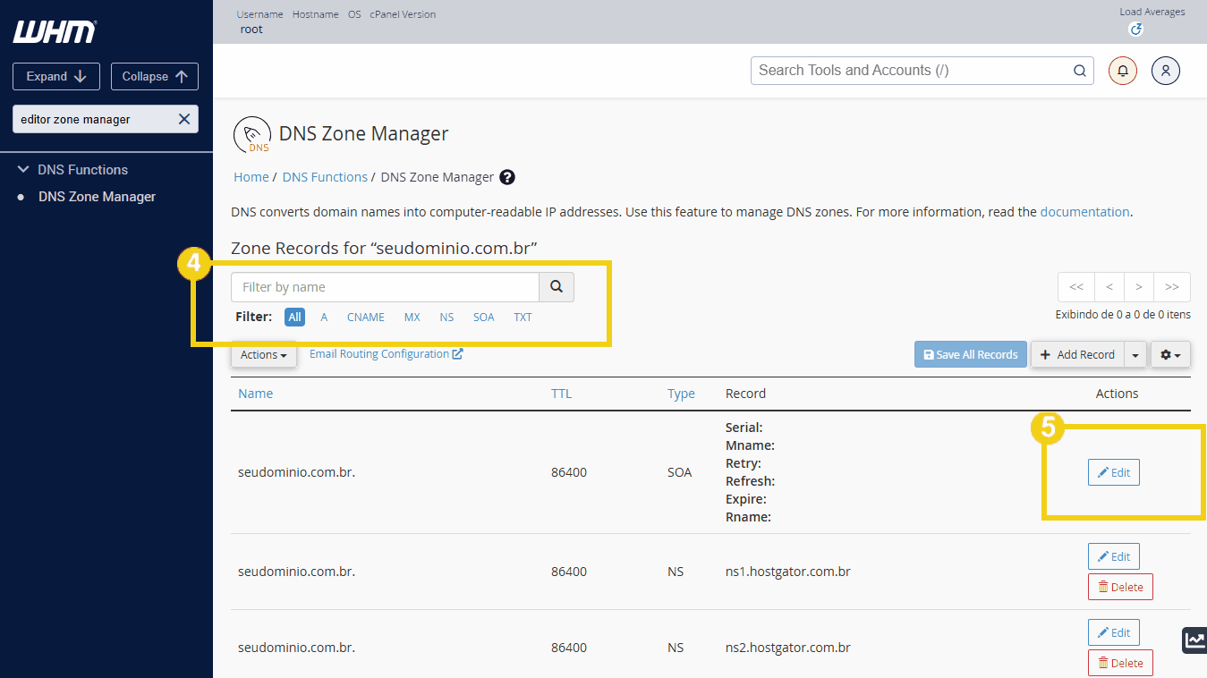Open the documentation link
Viewport: 1207px width, 678px height.
pyautogui.click(x=1085, y=212)
